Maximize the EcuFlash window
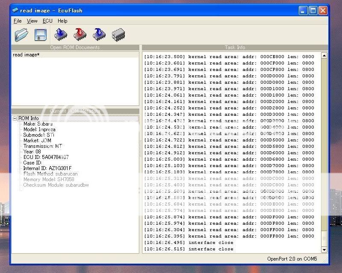The width and height of the screenshot is (342, 273). pyautogui.click(x=313, y=11)
